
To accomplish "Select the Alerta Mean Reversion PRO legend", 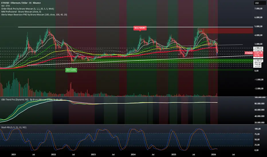I will click(x=34, y=15).
